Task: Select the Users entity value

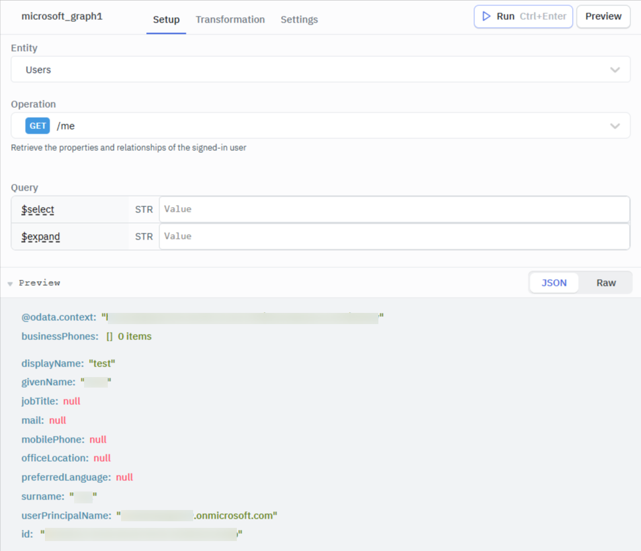Action: (38, 70)
